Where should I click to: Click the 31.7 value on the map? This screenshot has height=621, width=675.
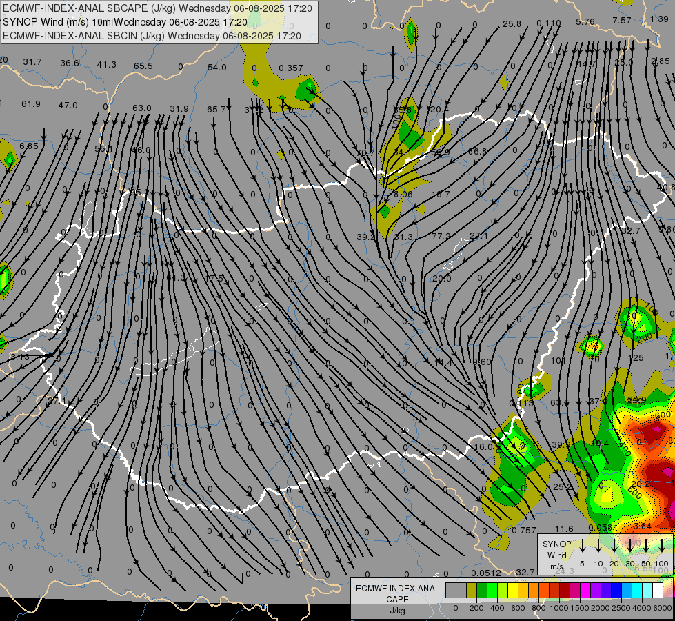(x=32, y=62)
